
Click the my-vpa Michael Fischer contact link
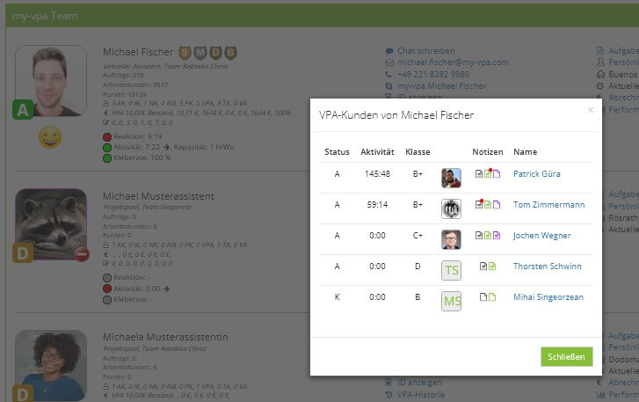coord(442,86)
